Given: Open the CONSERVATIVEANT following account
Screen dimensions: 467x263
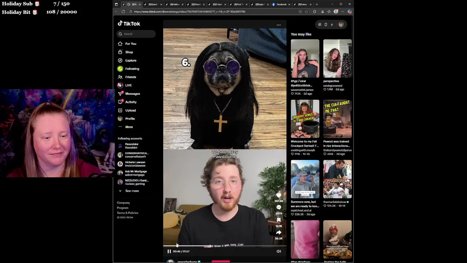Looking at the screenshot, I should (x=133, y=155).
